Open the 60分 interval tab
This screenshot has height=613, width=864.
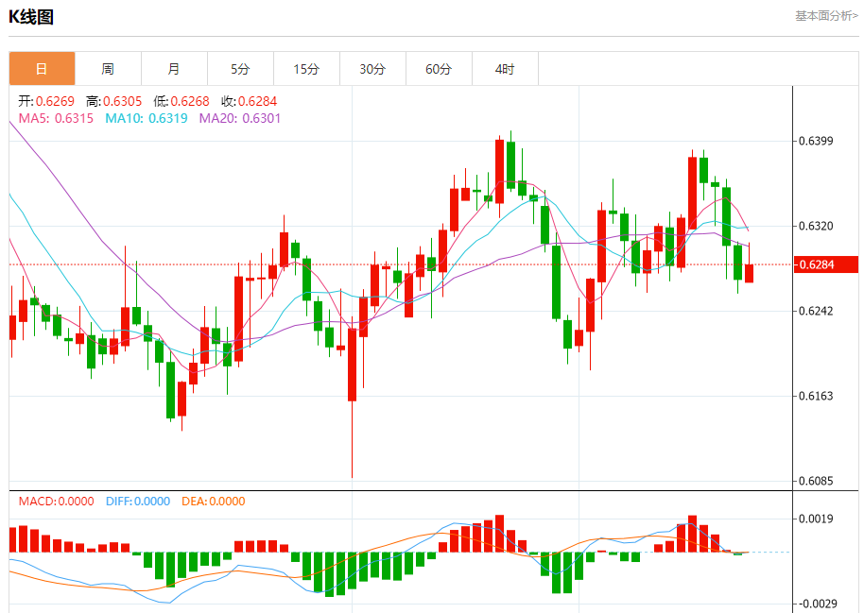click(x=439, y=69)
